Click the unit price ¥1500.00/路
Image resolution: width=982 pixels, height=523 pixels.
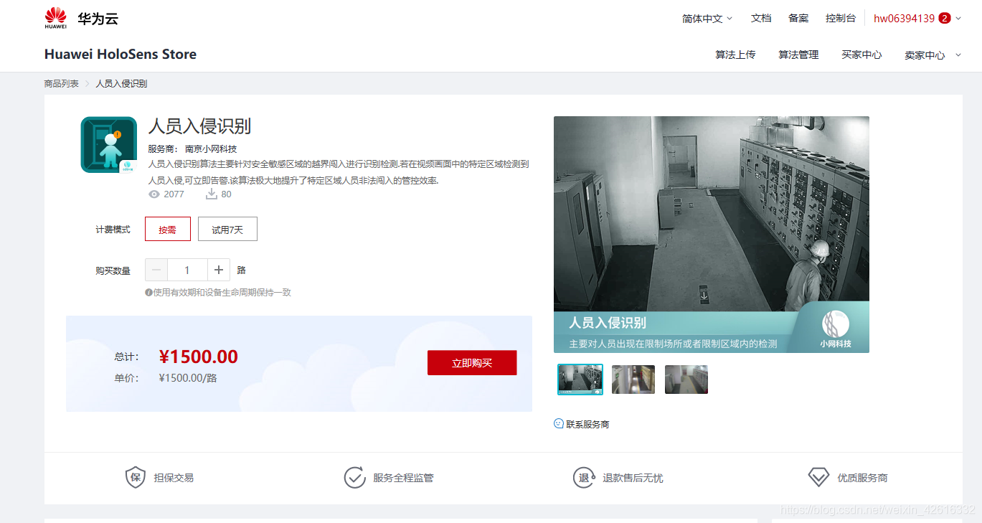click(188, 378)
